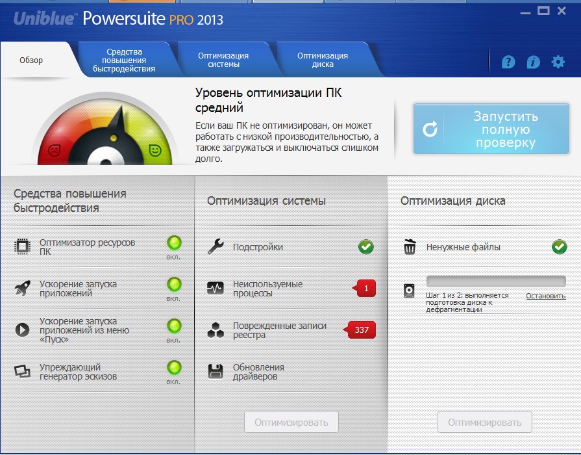This screenshot has width=581, height=455.
Task: Click the PC optimization level gauge
Action: pyautogui.click(x=105, y=129)
